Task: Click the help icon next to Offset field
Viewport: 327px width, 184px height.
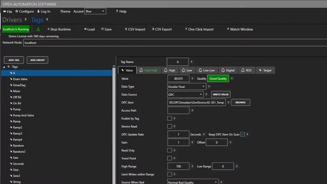Action: click(230, 142)
